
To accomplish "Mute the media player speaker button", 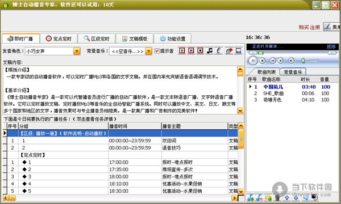I will 292,61.
